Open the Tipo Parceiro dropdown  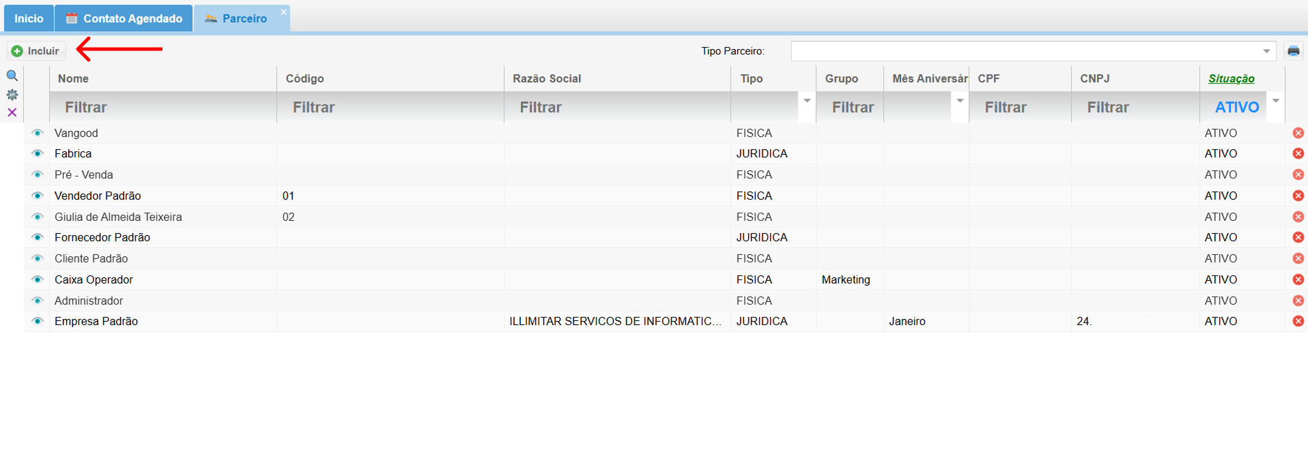click(1266, 51)
